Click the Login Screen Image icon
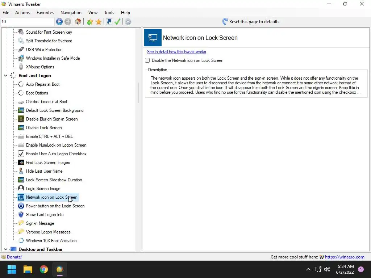 [x=21, y=188]
